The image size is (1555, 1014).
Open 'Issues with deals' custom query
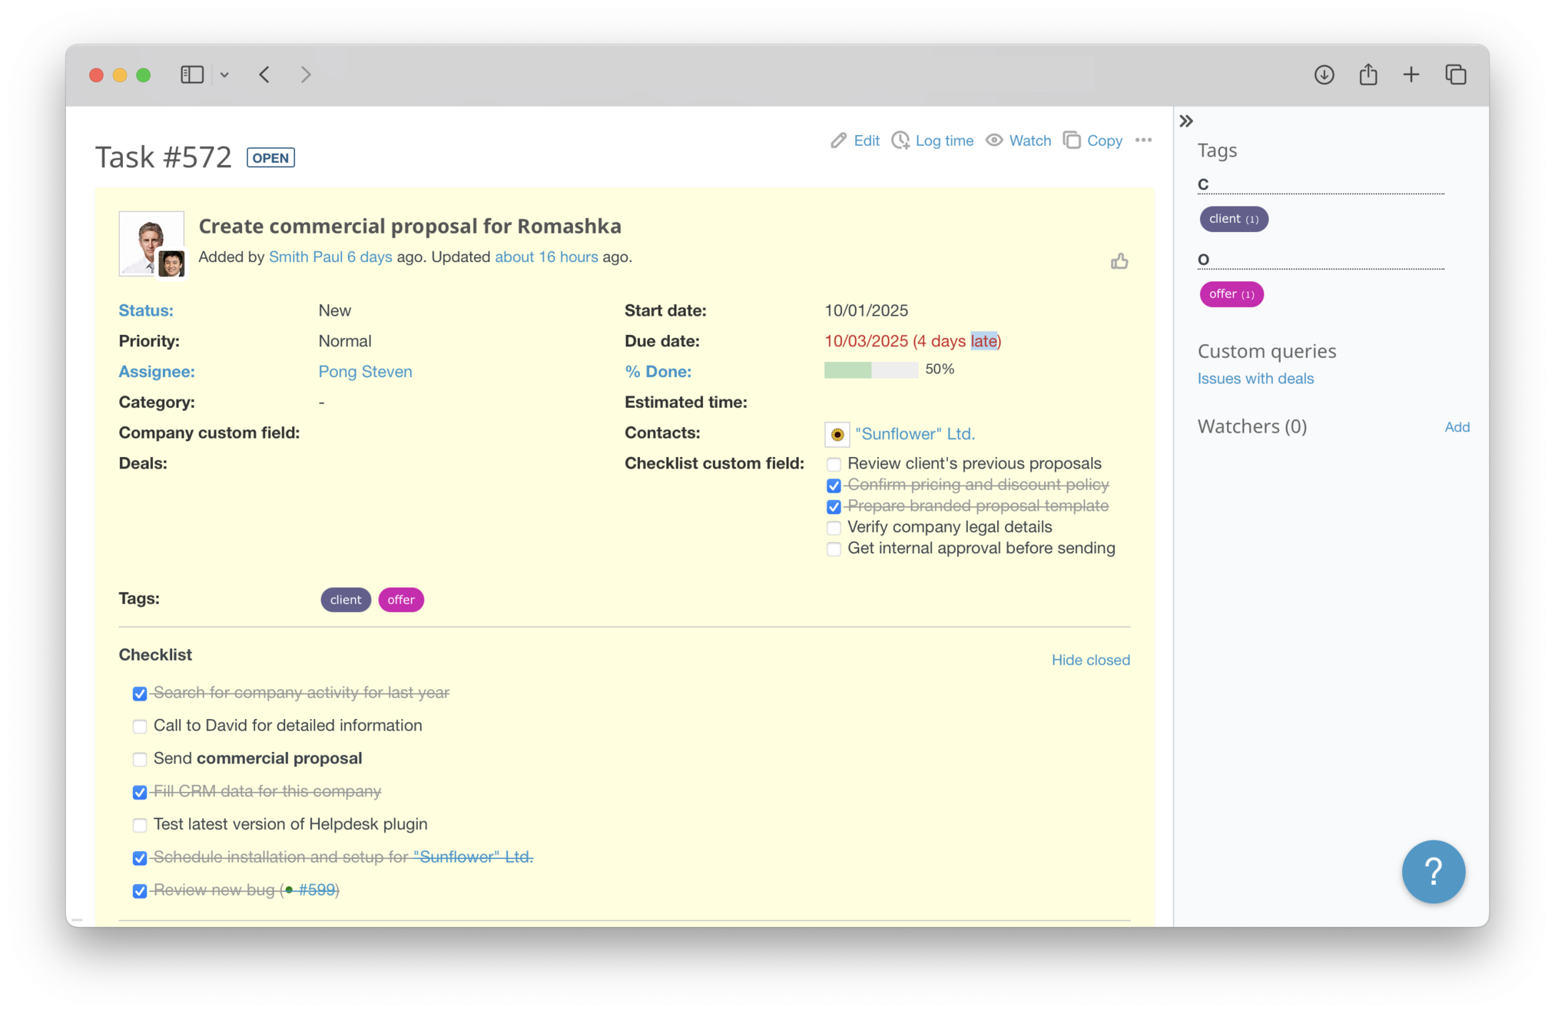click(1255, 379)
